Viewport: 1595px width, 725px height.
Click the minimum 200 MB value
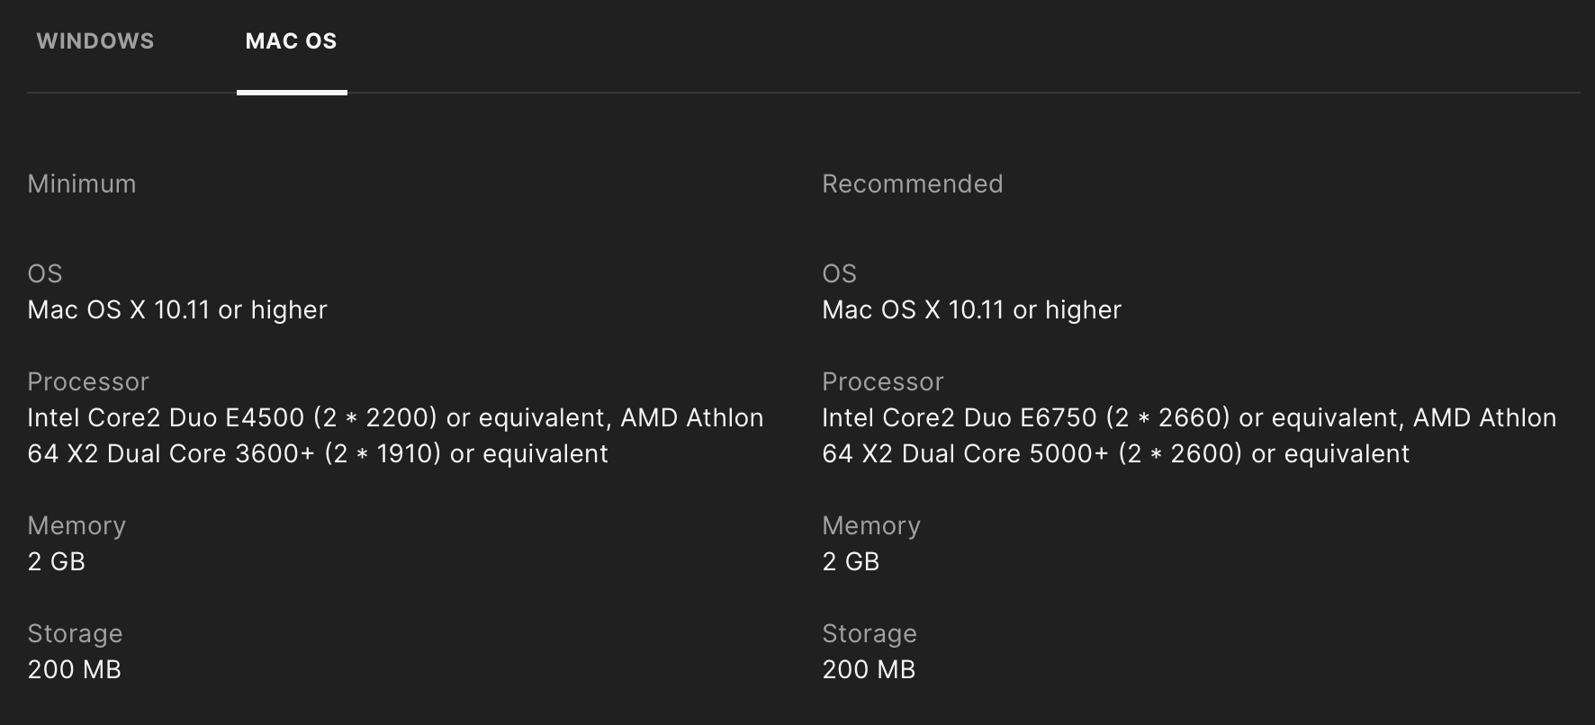[74, 669]
